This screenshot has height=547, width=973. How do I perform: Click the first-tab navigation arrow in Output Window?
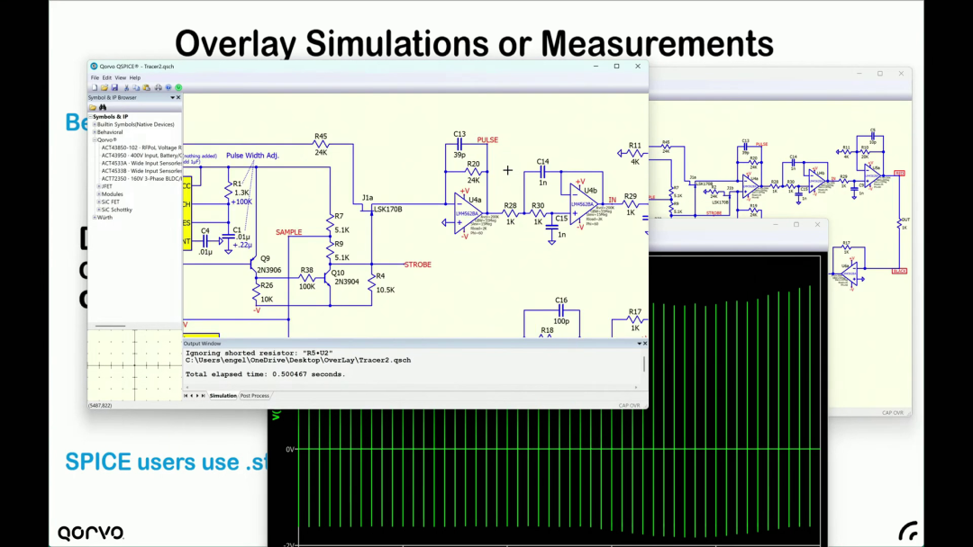[x=186, y=395]
